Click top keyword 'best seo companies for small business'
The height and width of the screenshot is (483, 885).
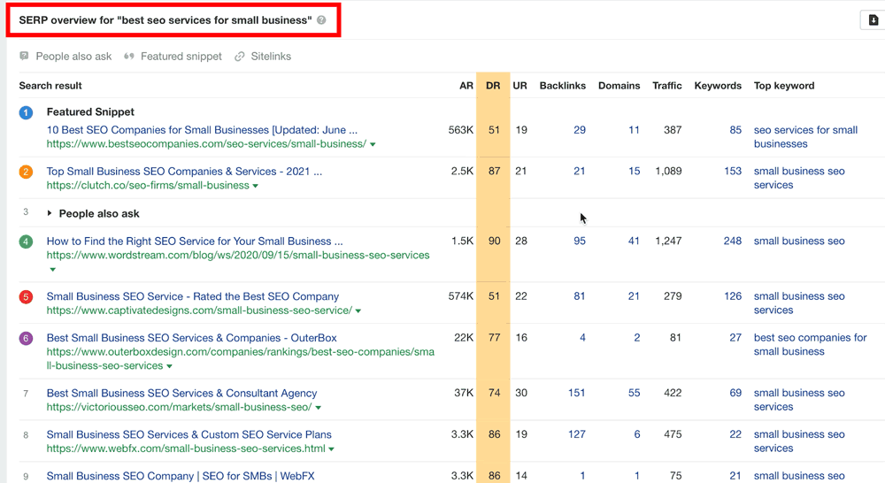tap(810, 344)
